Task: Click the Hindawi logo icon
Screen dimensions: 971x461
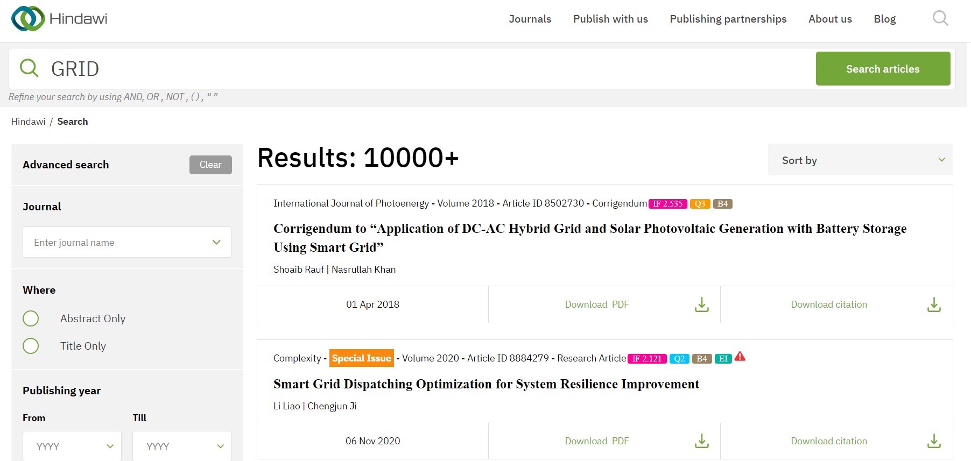Action: [x=28, y=19]
